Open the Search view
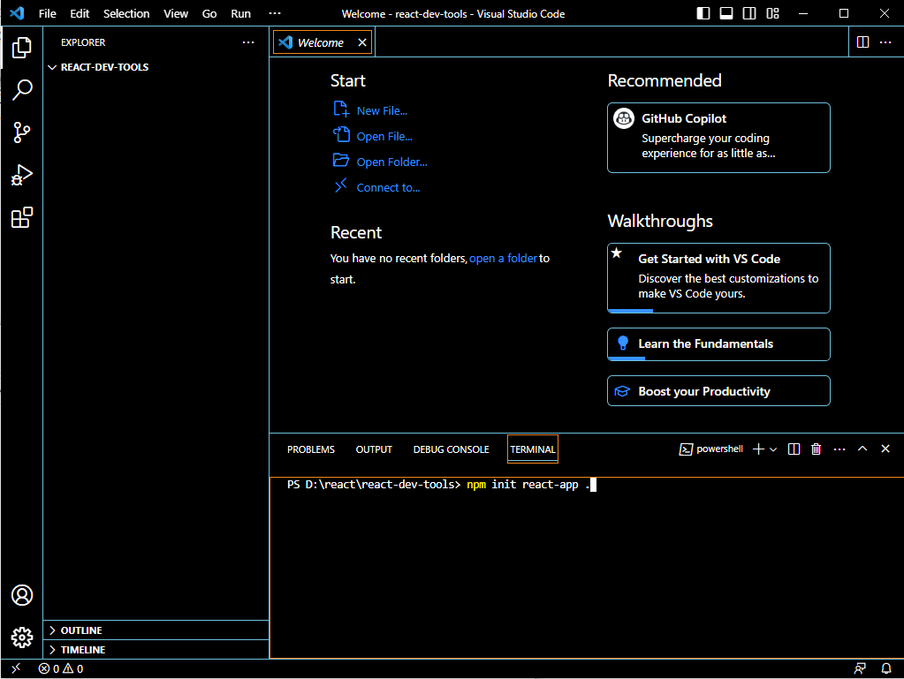Image resolution: width=904 pixels, height=679 pixels. click(x=22, y=90)
